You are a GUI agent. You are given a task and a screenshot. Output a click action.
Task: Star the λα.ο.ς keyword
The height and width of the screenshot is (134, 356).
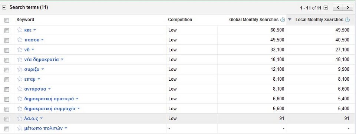pyautogui.click(x=20, y=118)
